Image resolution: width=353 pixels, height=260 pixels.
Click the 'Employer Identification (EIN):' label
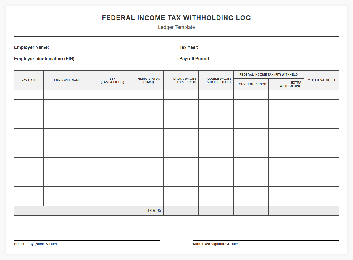pos(45,59)
